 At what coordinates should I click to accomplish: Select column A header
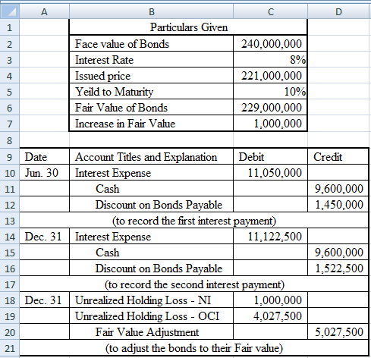(x=44, y=11)
